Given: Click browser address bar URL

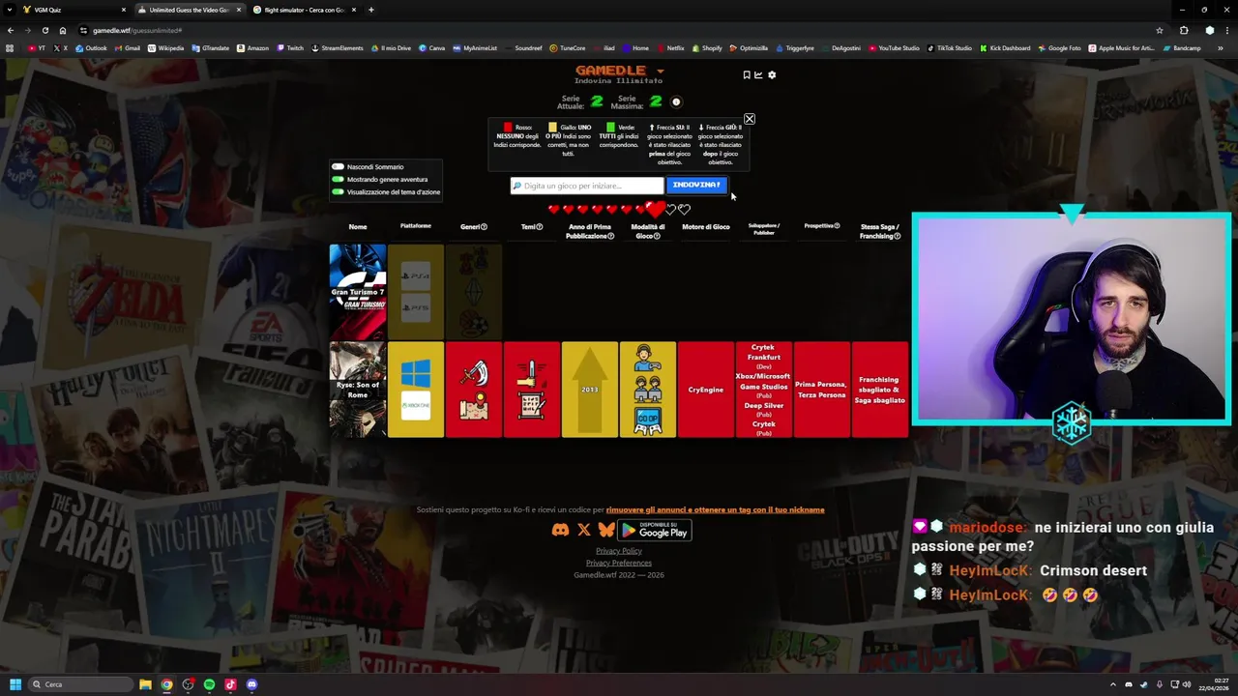Looking at the screenshot, I should click(136, 30).
